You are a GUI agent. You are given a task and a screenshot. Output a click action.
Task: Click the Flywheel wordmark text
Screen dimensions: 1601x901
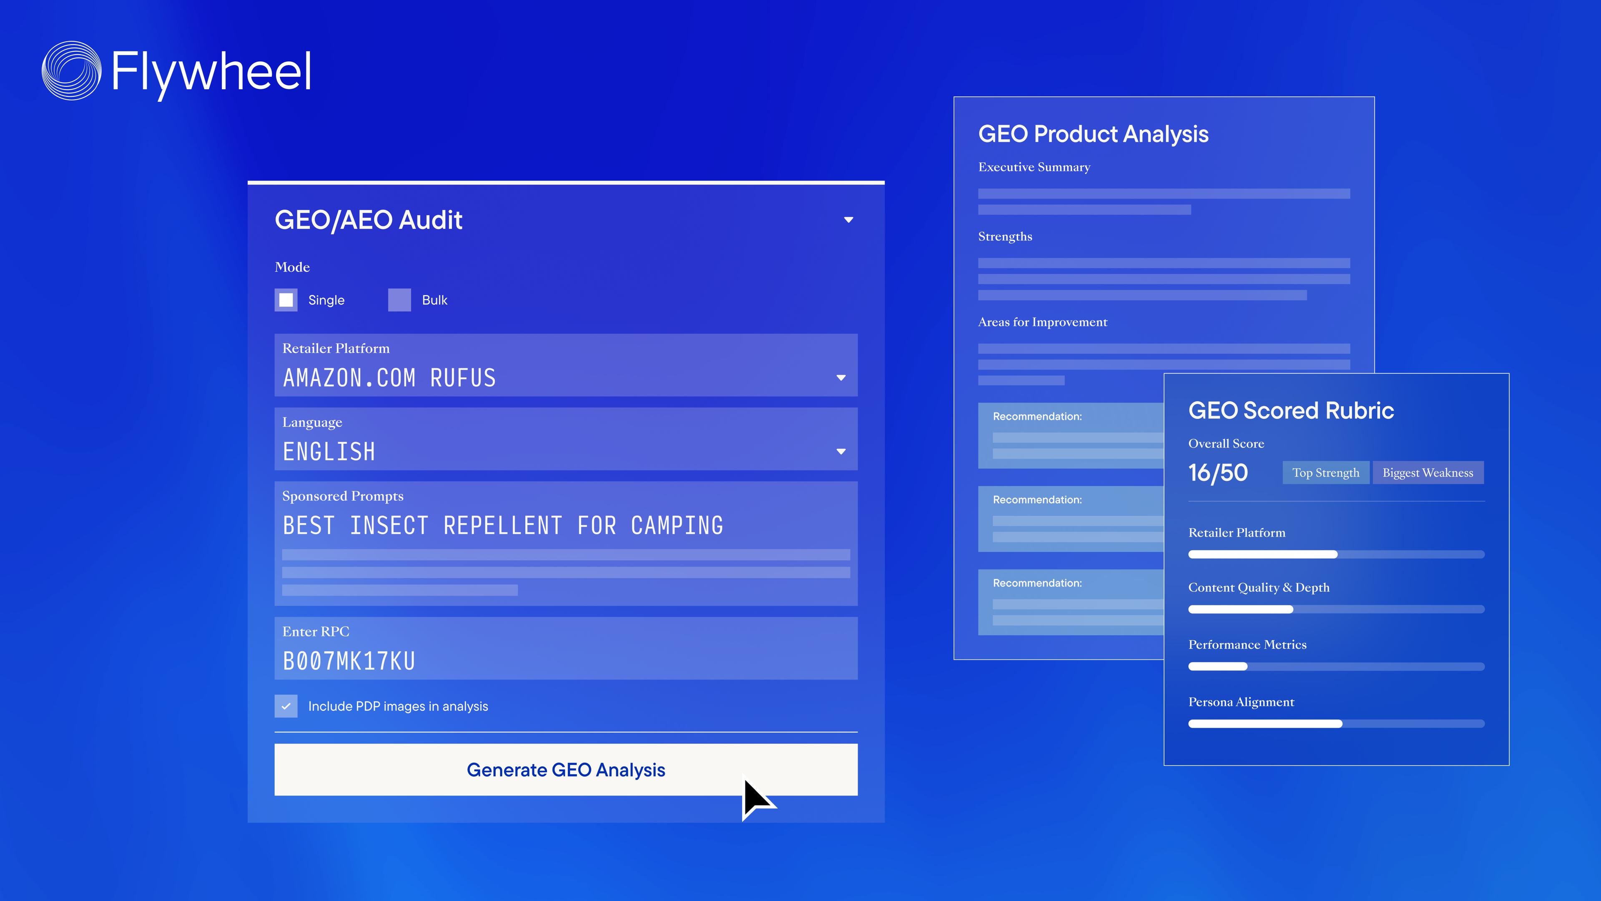click(x=211, y=73)
